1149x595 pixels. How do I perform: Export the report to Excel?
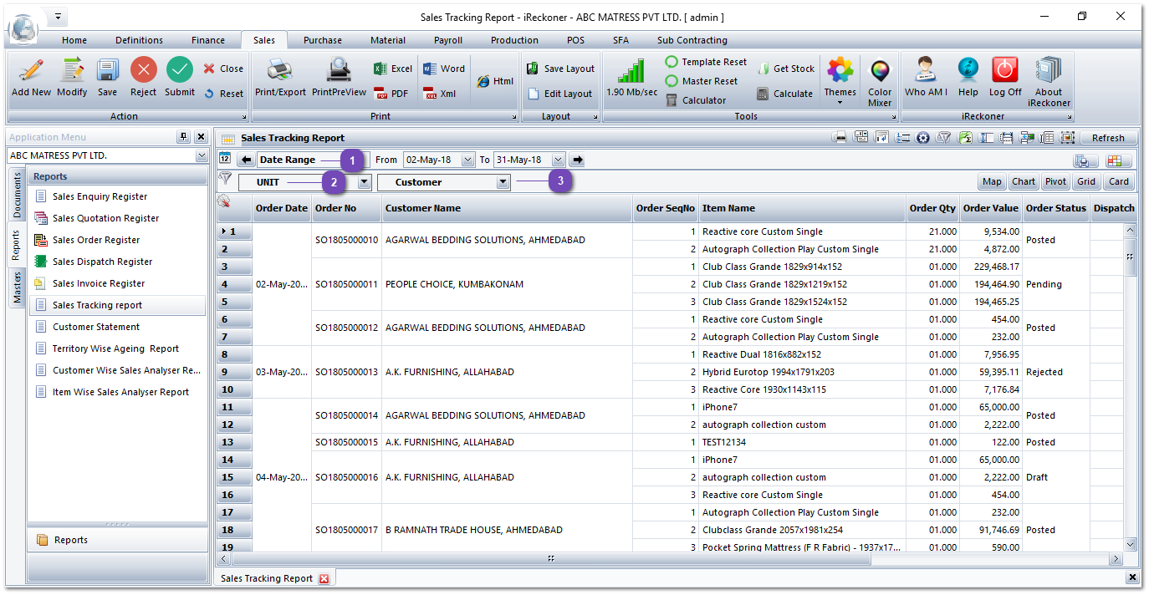click(391, 69)
